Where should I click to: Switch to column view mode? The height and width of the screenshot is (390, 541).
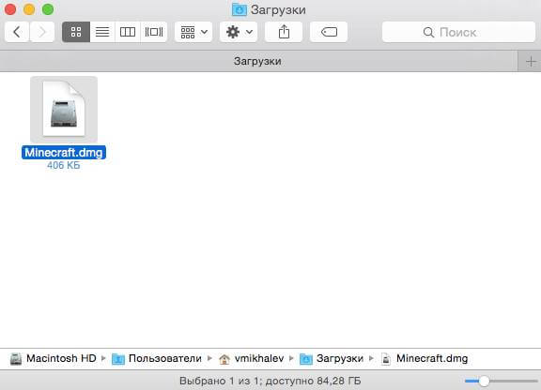pos(128,32)
